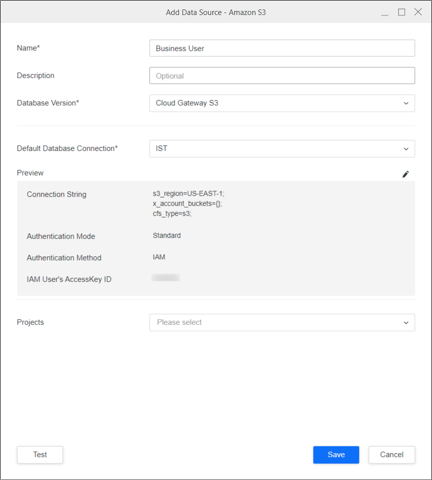432x480 pixels.
Task: Minimize the Add Data Source window
Action: pyautogui.click(x=385, y=12)
